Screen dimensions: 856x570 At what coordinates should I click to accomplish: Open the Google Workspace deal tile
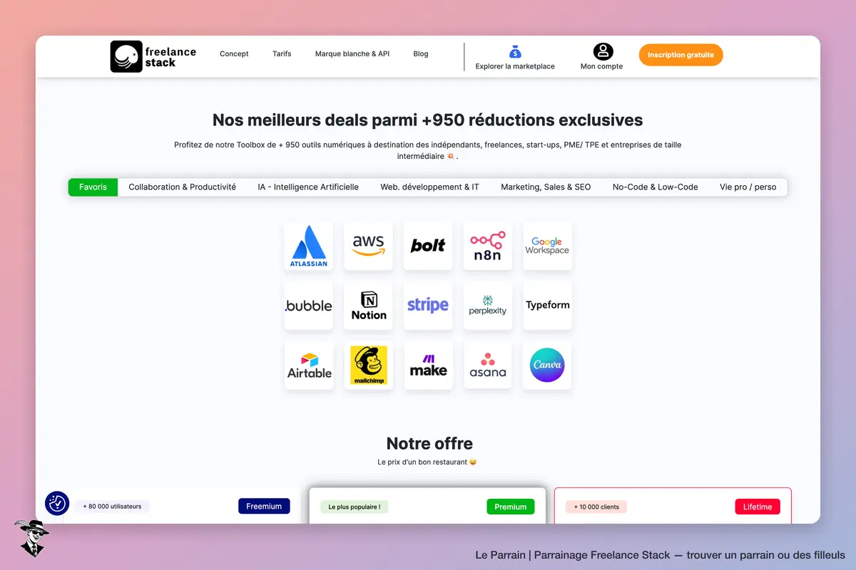tap(547, 246)
